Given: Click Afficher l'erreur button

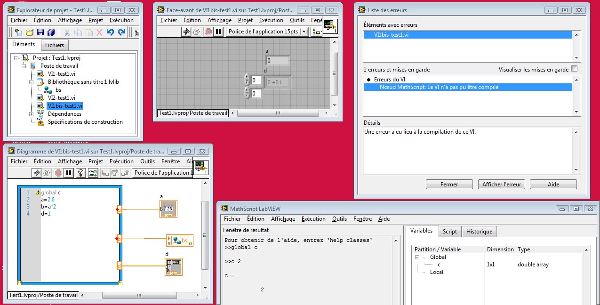Looking at the screenshot, I should coord(501,185).
